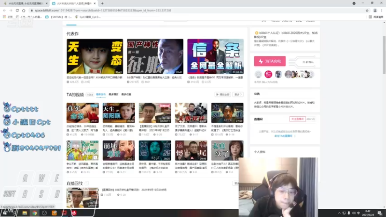Open the 信条 全网最全解析 featured video
Screen dimensions: 386x217
point(215,56)
